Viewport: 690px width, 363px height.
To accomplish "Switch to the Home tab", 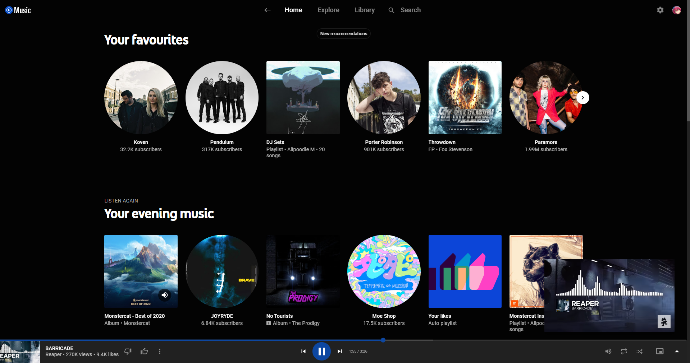I will tap(293, 10).
